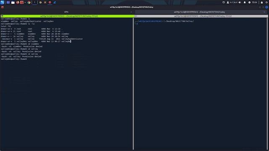
Task: Click the clipboard tray icon
Action: [224, 3]
